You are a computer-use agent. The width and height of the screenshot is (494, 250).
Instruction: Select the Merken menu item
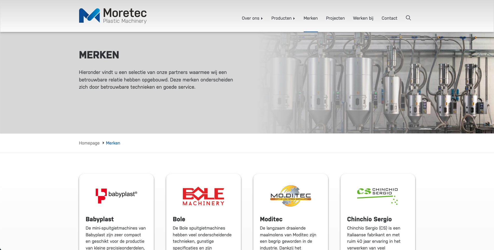point(310,18)
